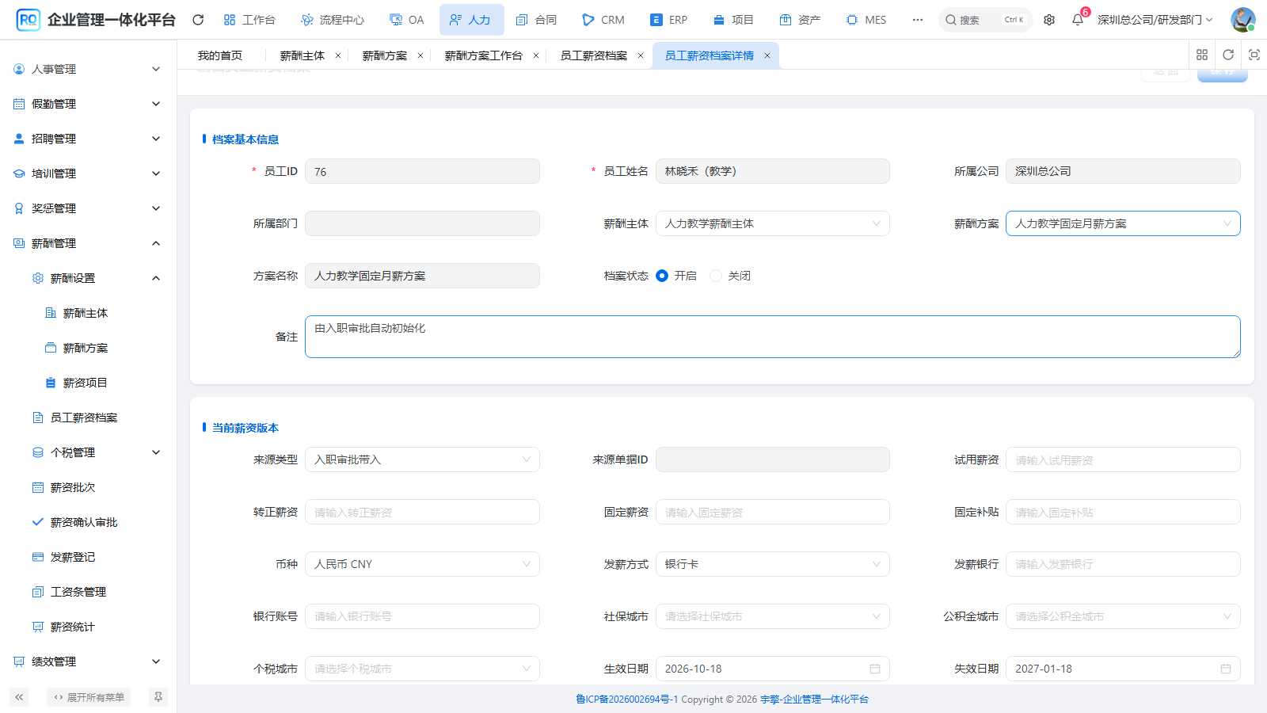Click the top search box
This screenshot has height=713, width=1267.
tap(985, 20)
